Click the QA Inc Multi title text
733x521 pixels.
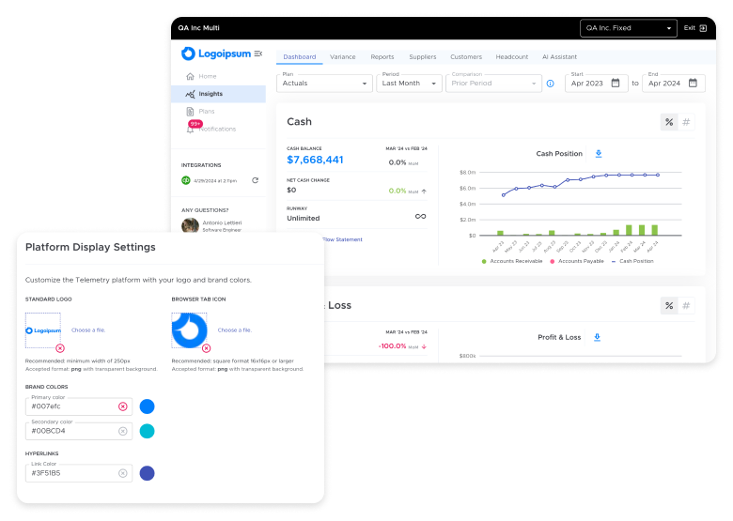coord(198,28)
